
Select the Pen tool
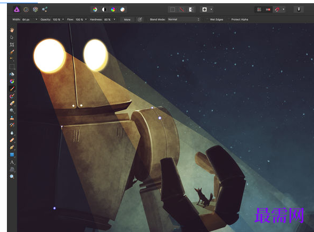pyautogui.click(x=12, y=148)
